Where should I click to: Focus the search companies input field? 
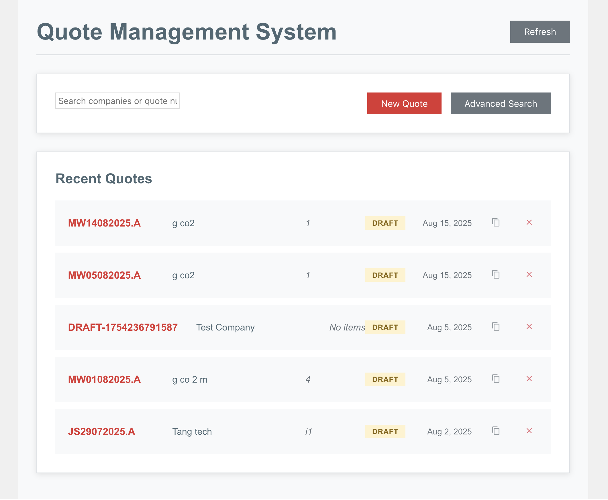click(x=117, y=101)
